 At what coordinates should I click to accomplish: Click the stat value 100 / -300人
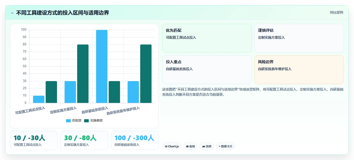(x=134, y=138)
